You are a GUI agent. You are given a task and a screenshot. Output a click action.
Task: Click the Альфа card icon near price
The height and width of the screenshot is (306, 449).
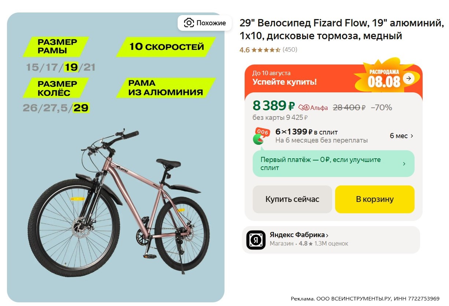[x=304, y=107]
